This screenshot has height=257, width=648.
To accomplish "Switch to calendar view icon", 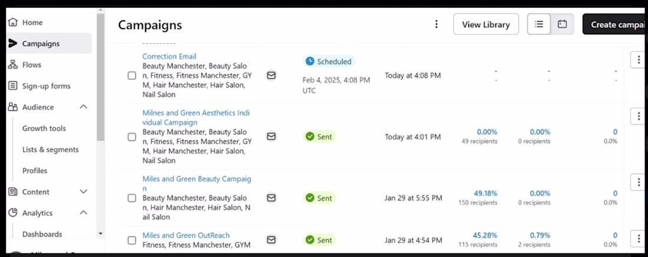I will coord(562,24).
